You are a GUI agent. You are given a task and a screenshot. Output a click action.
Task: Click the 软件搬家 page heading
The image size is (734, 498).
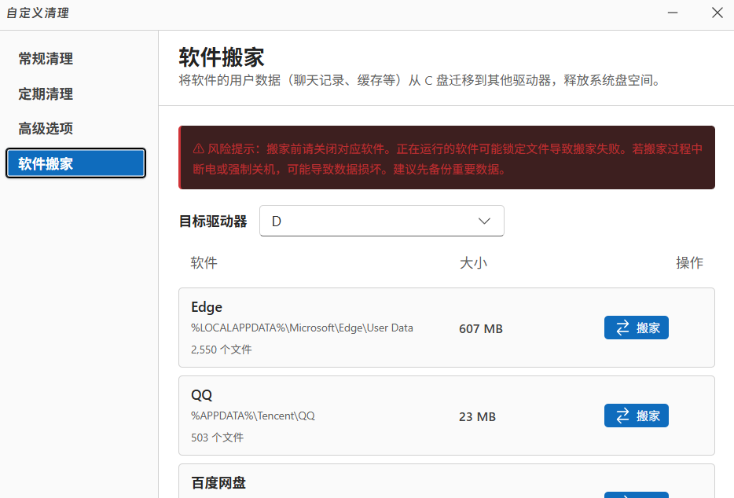click(x=222, y=57)
